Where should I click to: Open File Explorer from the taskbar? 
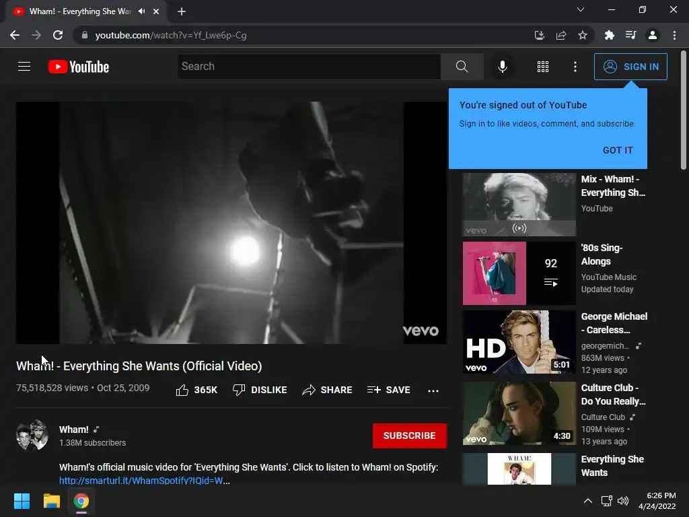tap(51, 501)
